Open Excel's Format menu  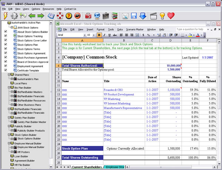coord(101,30)
